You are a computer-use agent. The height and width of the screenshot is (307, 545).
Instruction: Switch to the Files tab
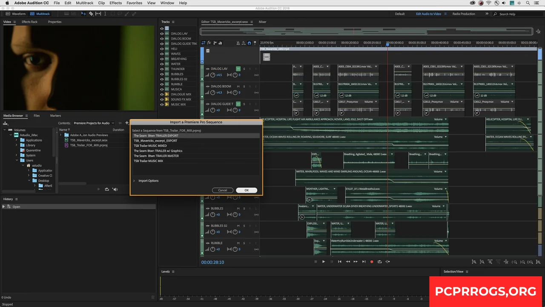tap(37, 116)
